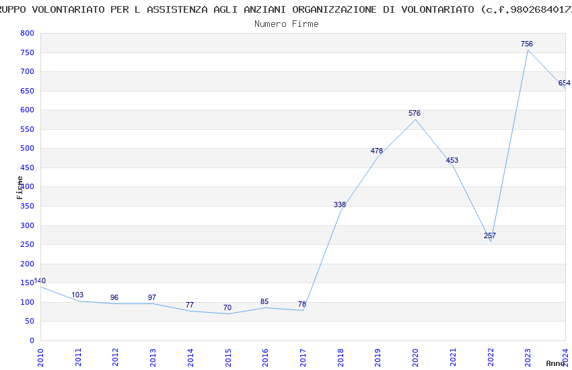
Task: Click the 50 y-axis tick label
Action: coord(30,321)
